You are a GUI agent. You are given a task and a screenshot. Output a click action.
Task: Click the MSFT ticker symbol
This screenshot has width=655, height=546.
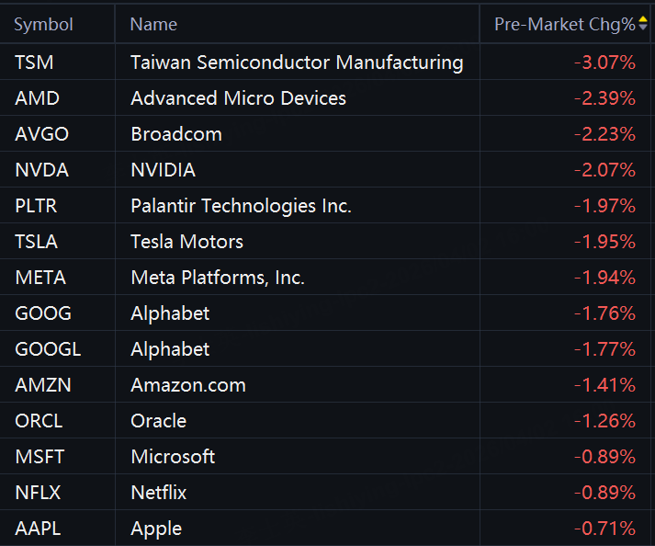40,457
